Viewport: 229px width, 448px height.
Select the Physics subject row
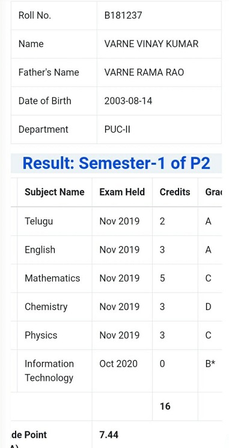pyautogui.click(x=116, y=335)
